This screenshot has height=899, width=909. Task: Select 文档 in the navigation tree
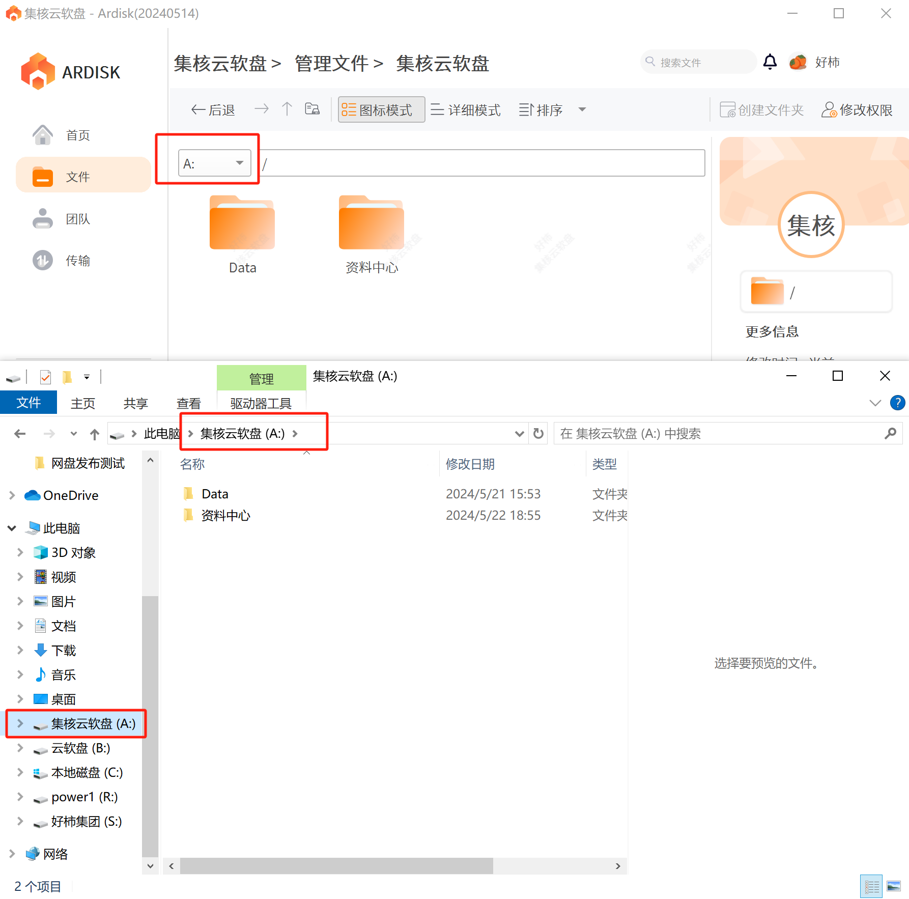(x=55, y=626)
